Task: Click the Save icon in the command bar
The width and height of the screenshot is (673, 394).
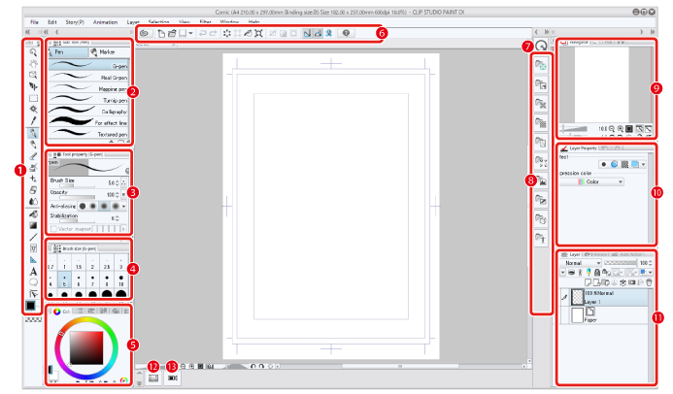Action: click(183, 33)
